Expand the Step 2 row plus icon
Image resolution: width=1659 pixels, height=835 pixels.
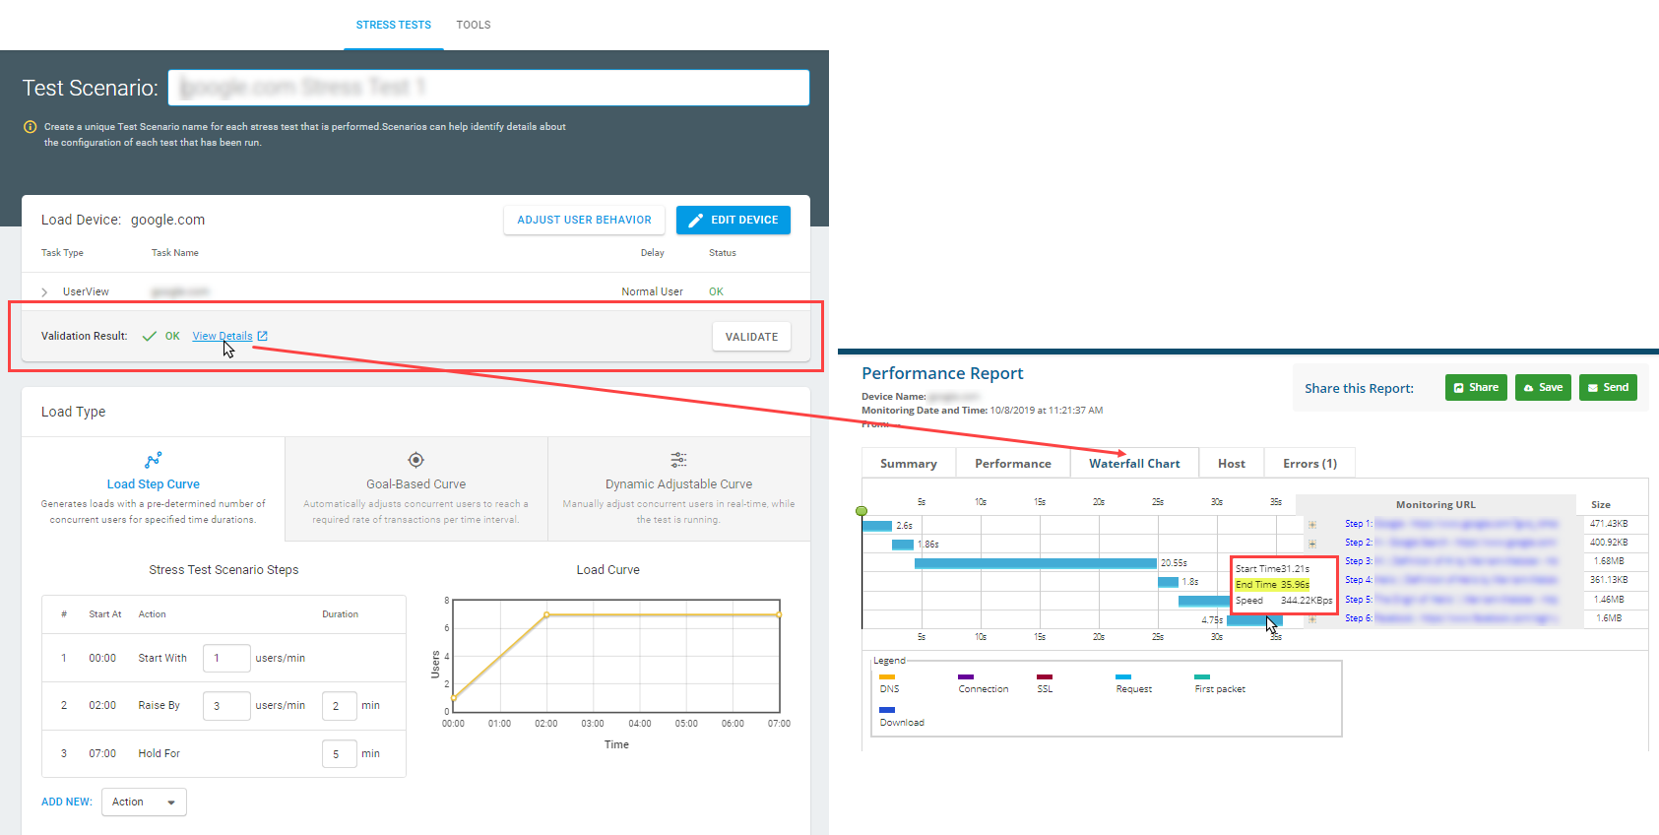(x=1311, y=544)
